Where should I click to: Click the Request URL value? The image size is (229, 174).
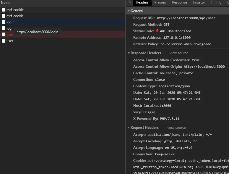coord(186,18)
